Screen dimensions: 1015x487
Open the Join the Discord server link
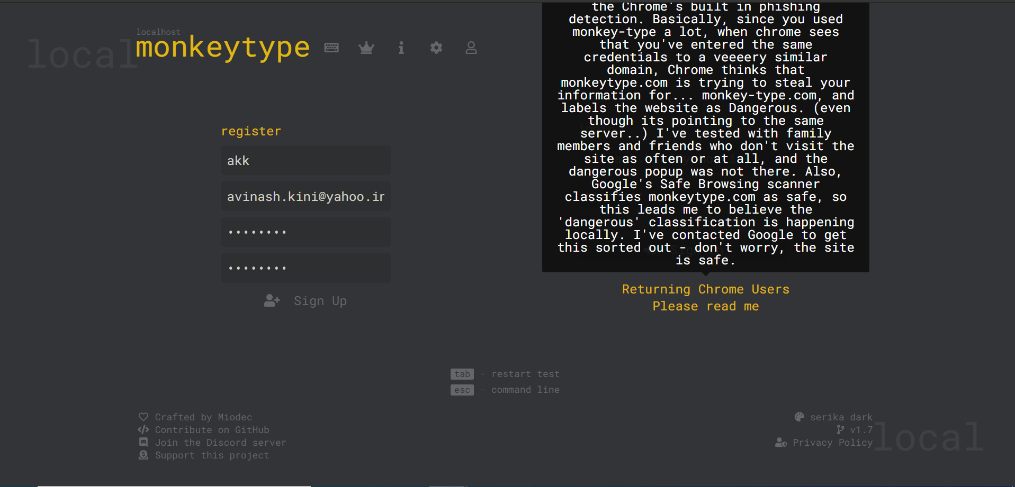[221, 442]
